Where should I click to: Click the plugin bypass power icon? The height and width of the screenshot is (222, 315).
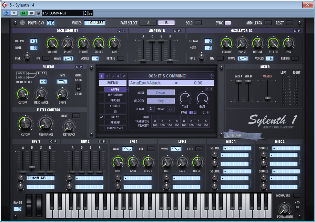(6, 13)
